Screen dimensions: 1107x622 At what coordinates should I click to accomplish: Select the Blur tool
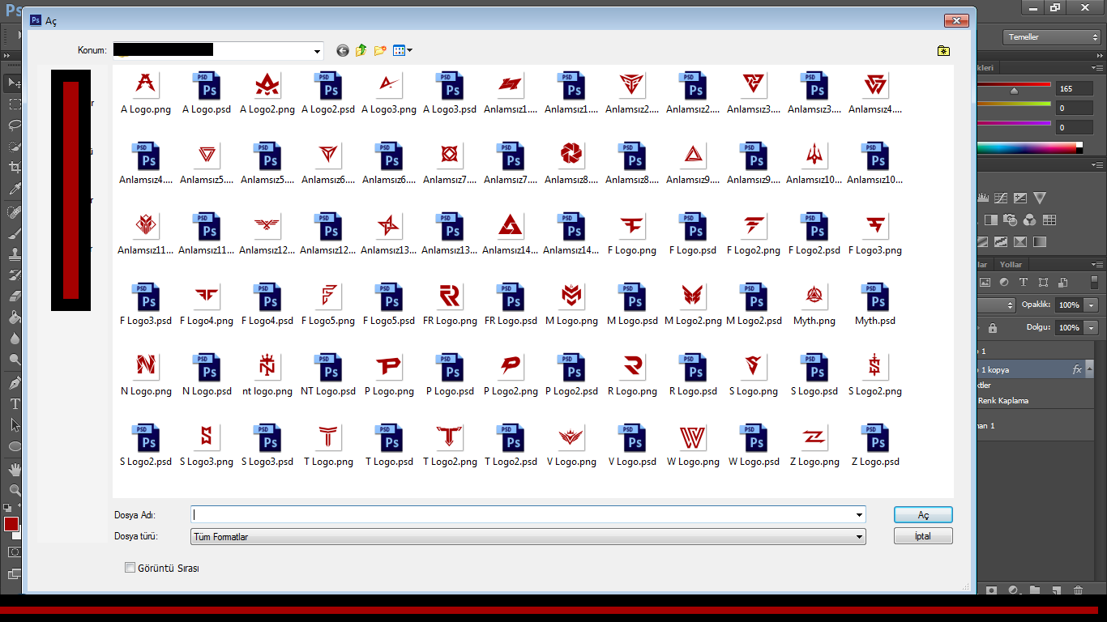coord(14,339)
